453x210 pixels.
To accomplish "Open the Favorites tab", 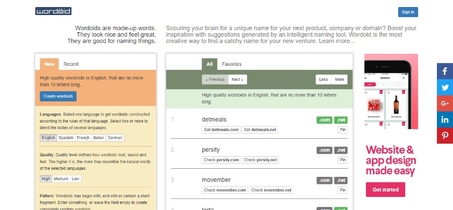I will coord(232,64).
